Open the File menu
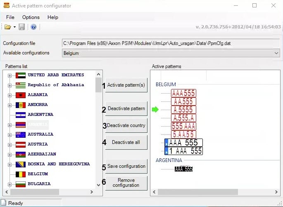 click(10, 17)
